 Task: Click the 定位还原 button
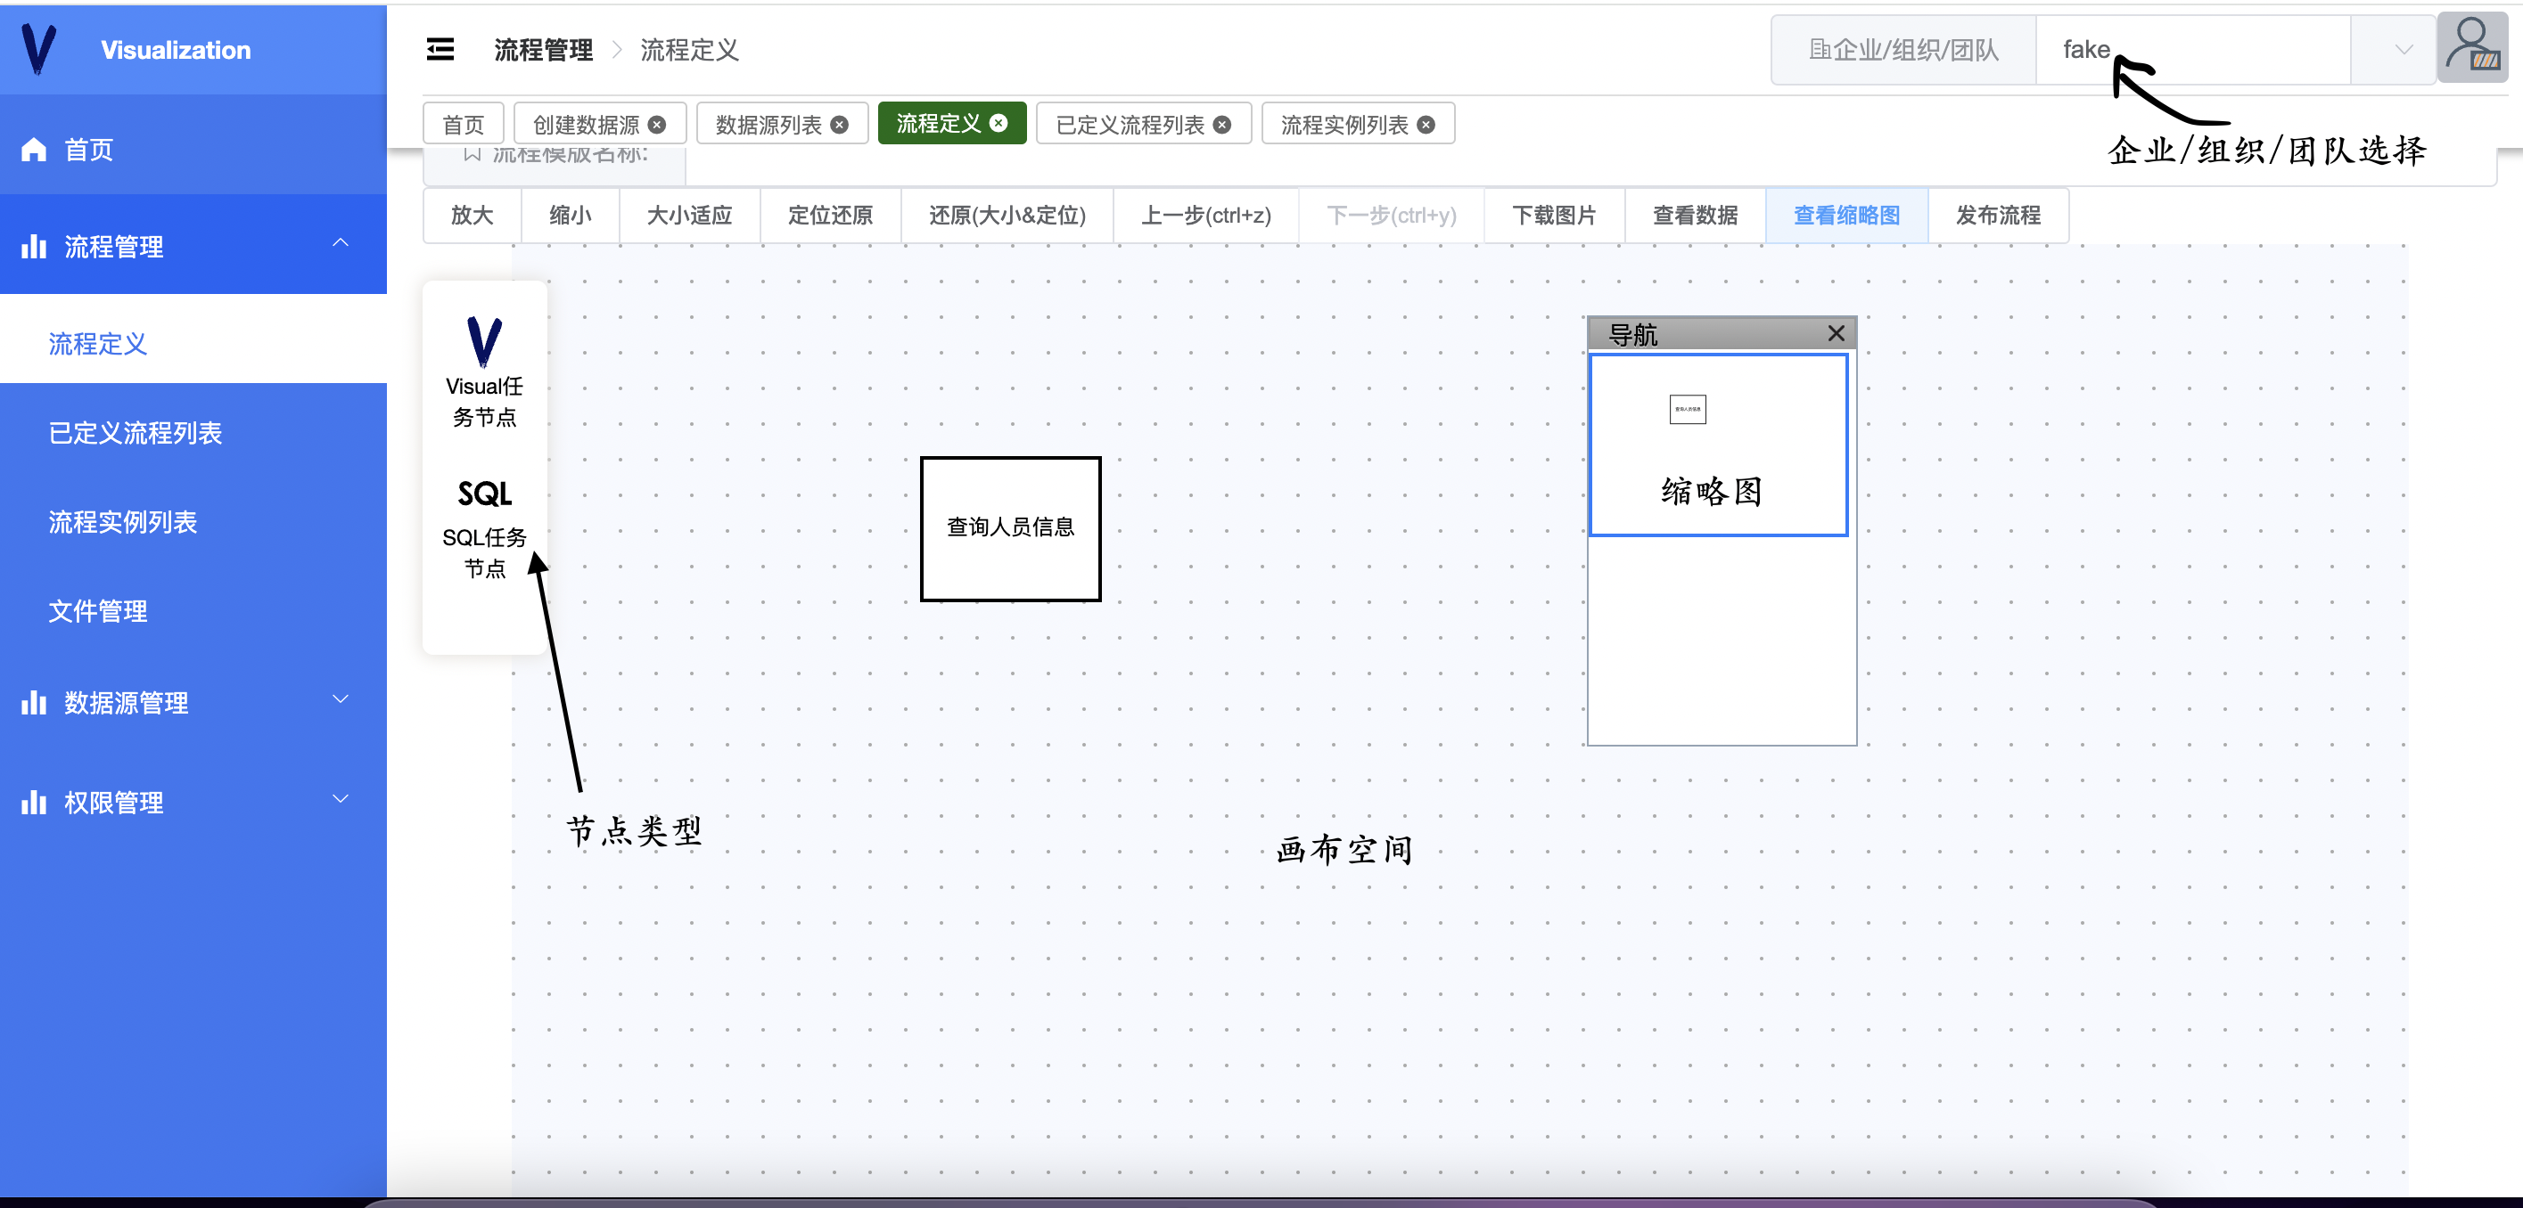pyautogui.click(x=831, y=216)
